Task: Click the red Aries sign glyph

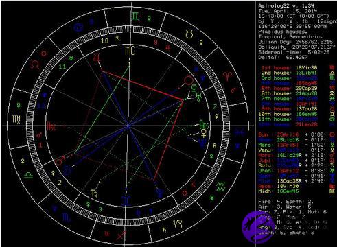Action: [x=228, y=76]
